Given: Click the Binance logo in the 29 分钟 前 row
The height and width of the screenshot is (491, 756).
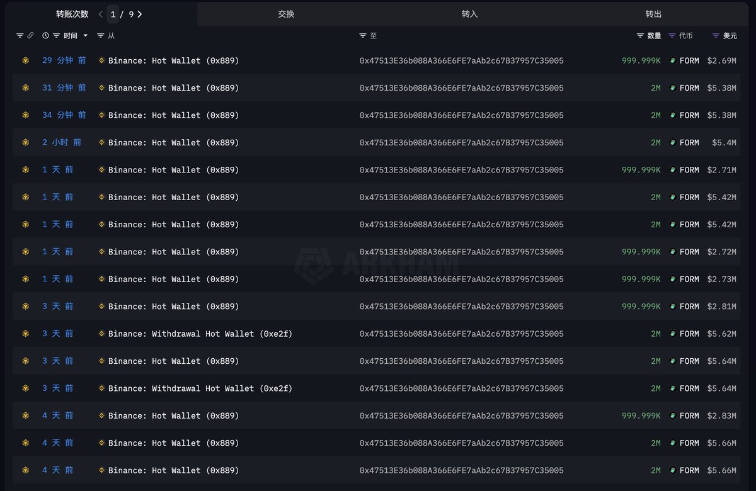Looking at the screenshot, I should pos(102,60).
